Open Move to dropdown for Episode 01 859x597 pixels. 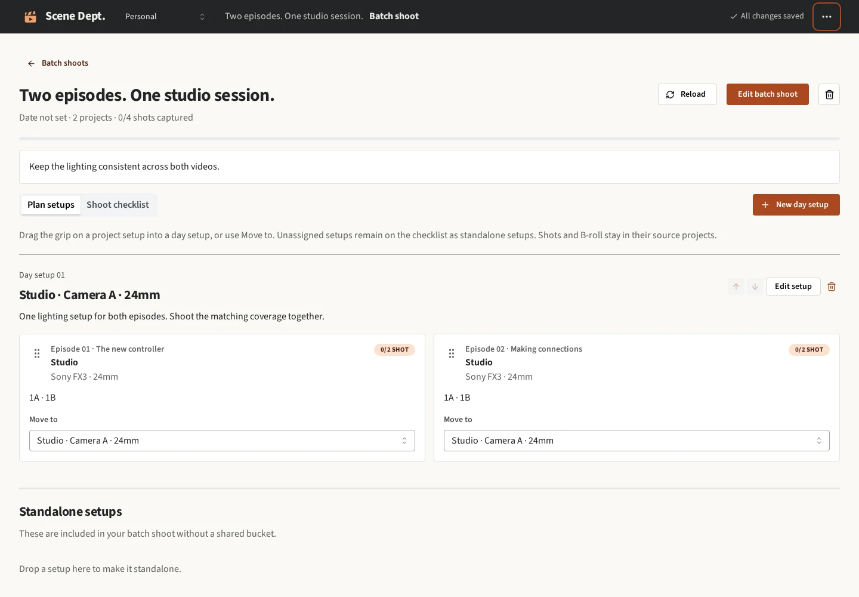click(x=222, y=441)
